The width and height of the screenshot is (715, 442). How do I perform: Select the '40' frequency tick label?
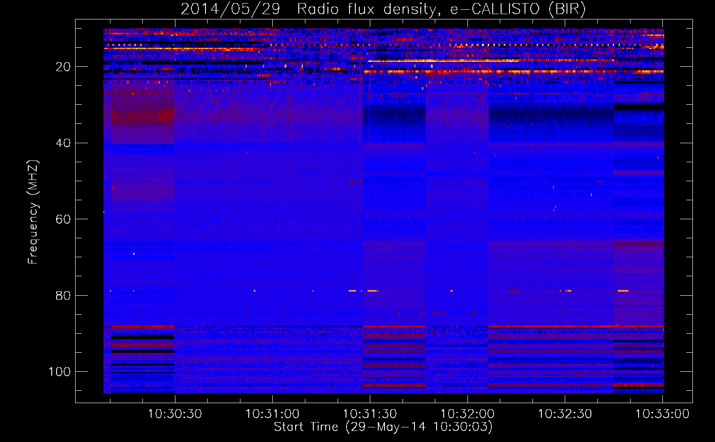[64, 143]
